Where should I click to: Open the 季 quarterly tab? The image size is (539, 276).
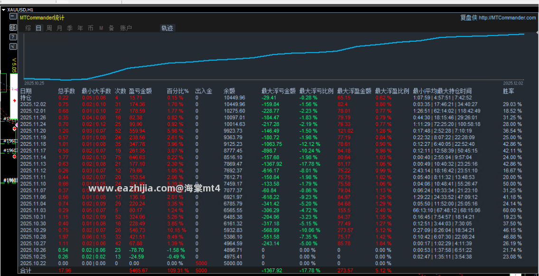coord(69,28)
